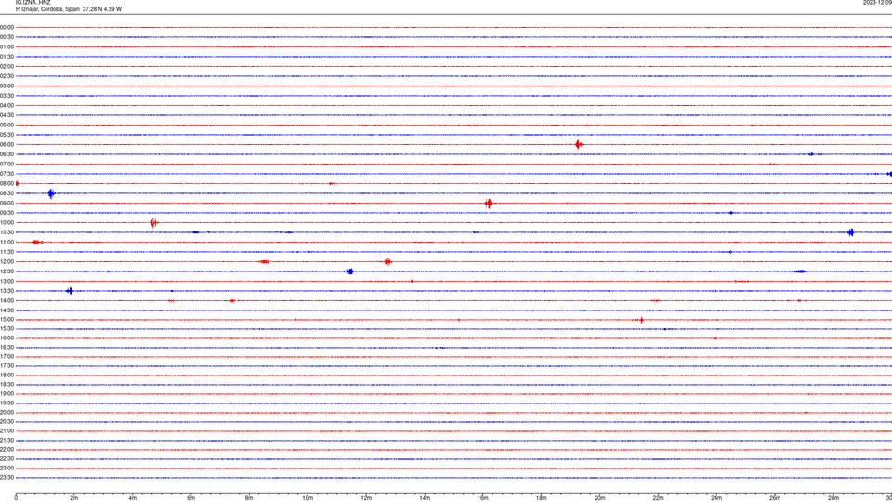Click the red spike near 21m on the 15:00 trace

point(642,320)
